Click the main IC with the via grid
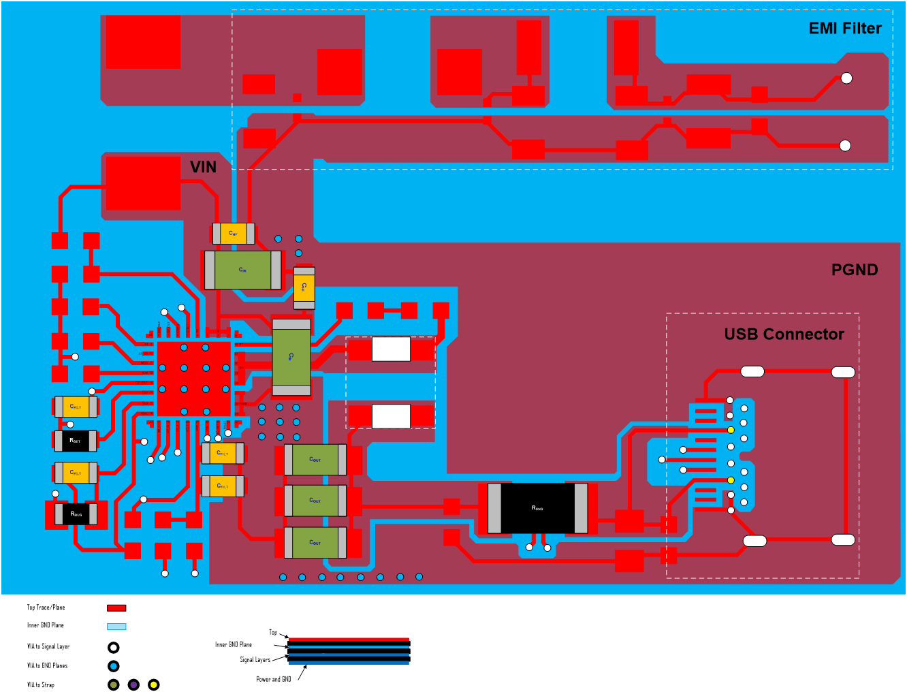The height and width of the screenshot is (692, 907). [x=195, y=377]
